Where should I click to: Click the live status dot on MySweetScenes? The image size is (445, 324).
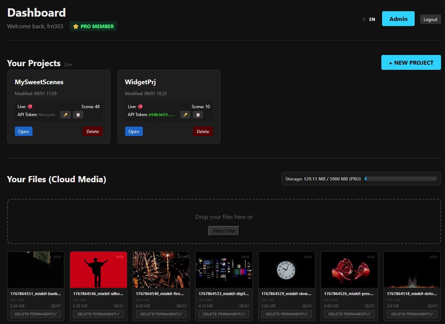30,106
